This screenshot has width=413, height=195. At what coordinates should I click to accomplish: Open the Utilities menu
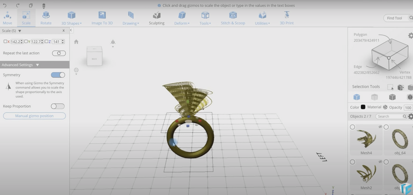pos(262,18)
